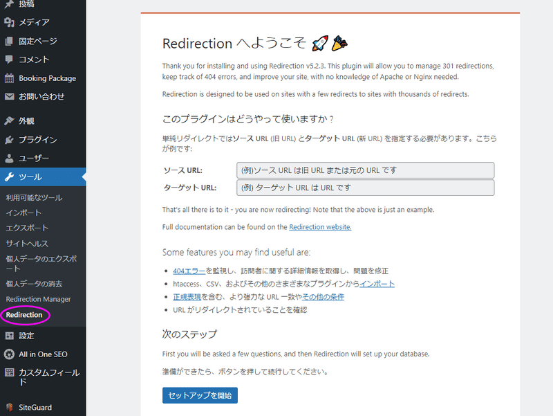The height and width of the screenshot is (416, 553).
Task: Click the pages icon beside 固定ページ
Action: (10, 42)
